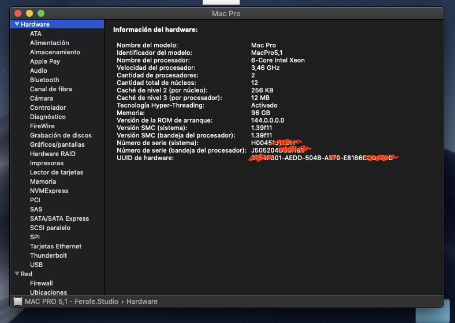Click the 3,46 GHz processor speed

coord(265,68)
